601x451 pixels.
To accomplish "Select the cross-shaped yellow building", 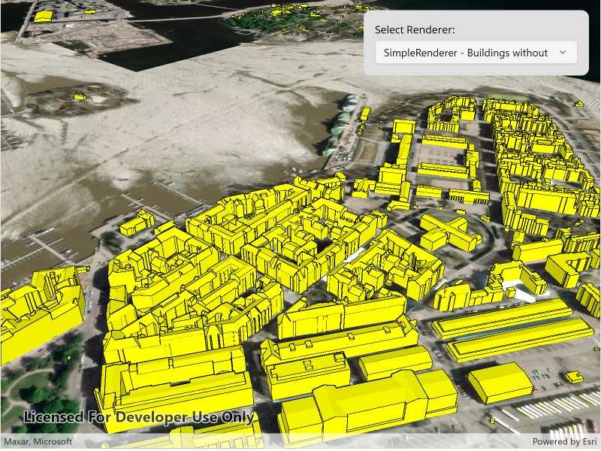I will point(449,230).
